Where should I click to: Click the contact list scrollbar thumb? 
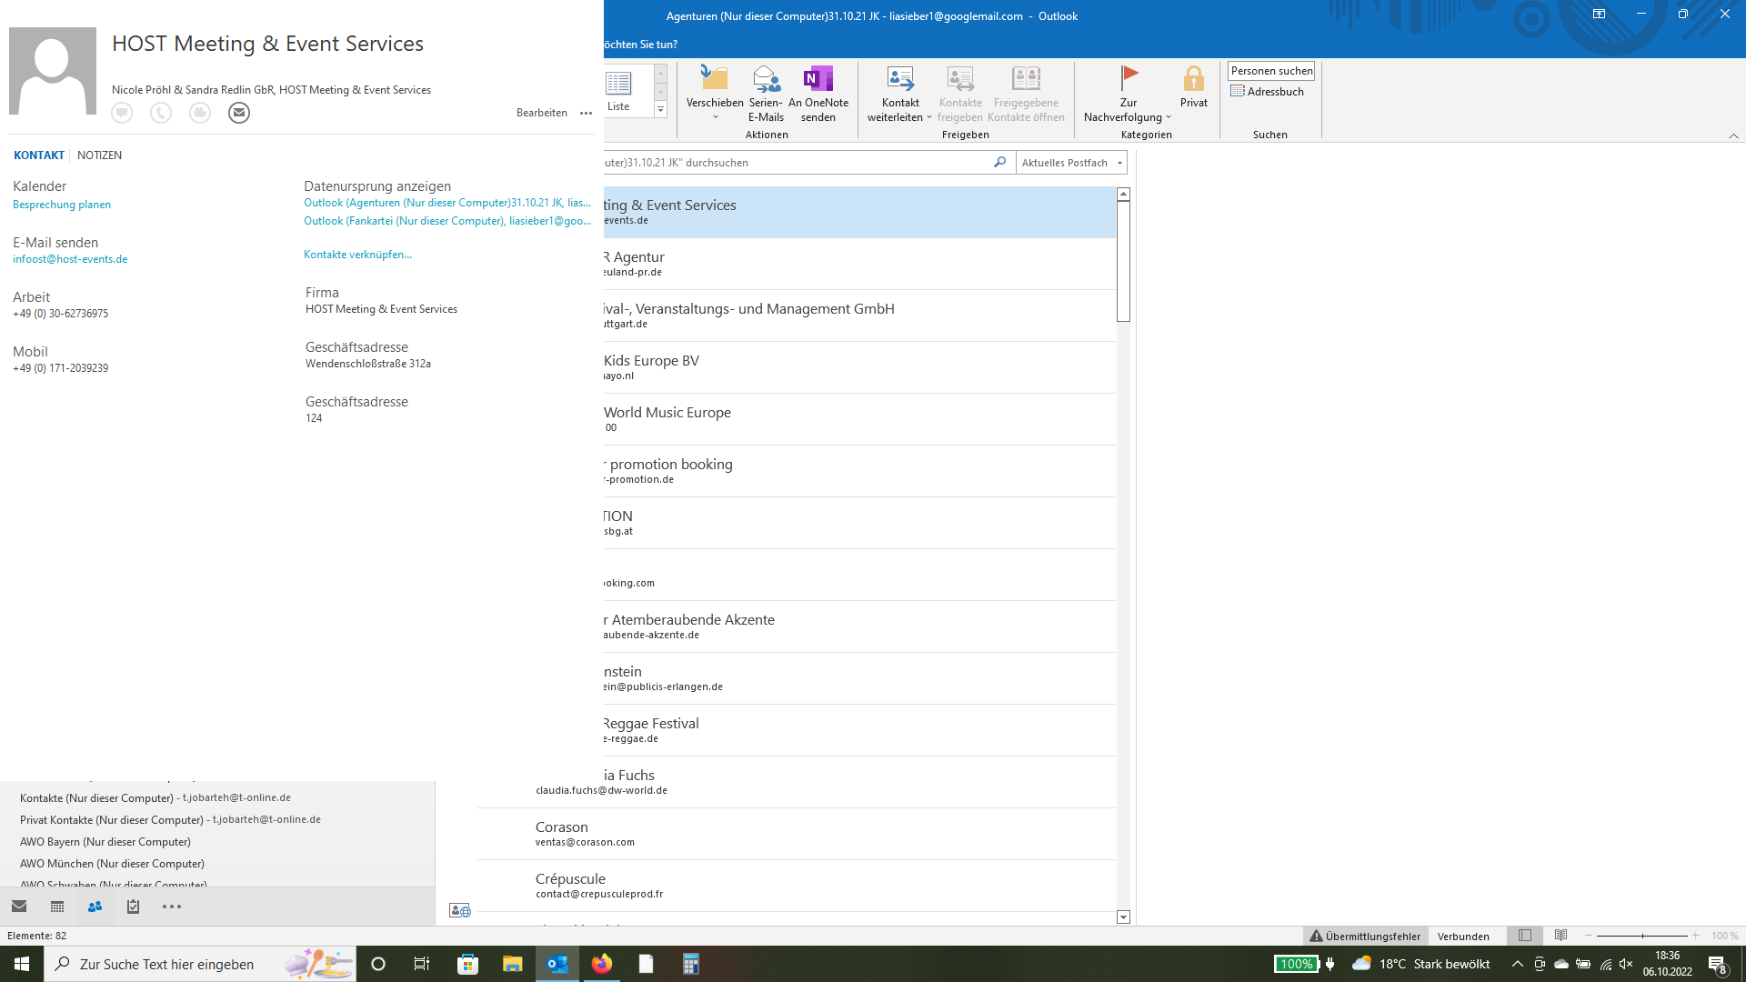click(x=1123, y=261)
